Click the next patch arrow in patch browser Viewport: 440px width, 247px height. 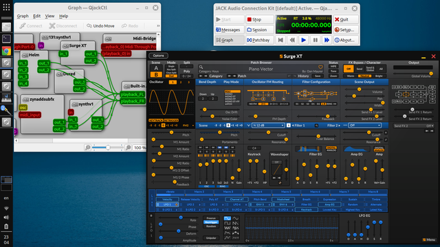(x=234, y=76)
